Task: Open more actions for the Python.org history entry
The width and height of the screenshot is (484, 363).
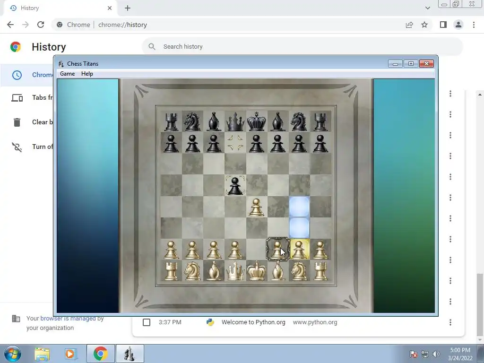Action: (450, 322)
